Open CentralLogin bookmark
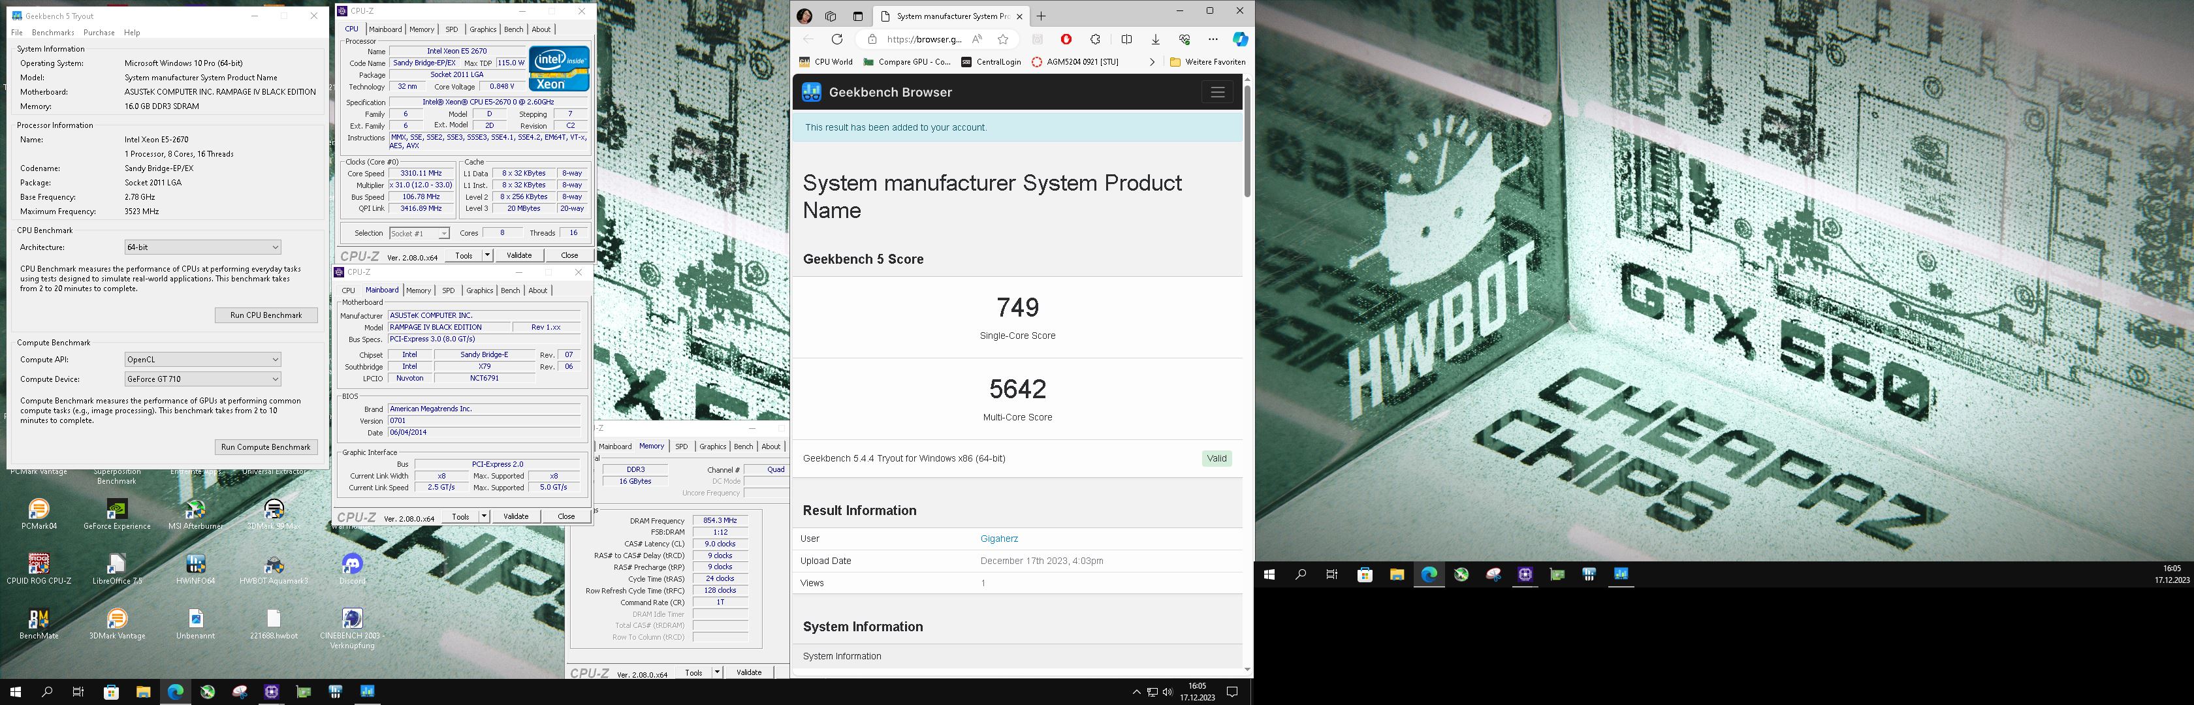This screenshot has width=2194, height=705. (991, 62)
